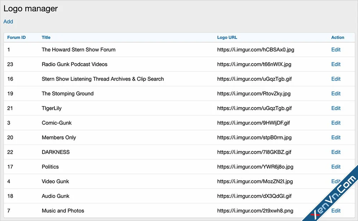Edit the DARKNESS forum logo

click(x=335, y=152)
